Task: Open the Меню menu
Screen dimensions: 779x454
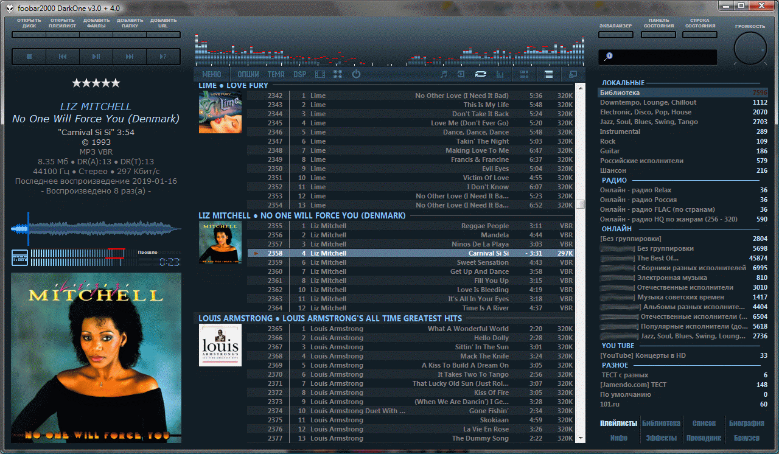Action: point(212,75)
